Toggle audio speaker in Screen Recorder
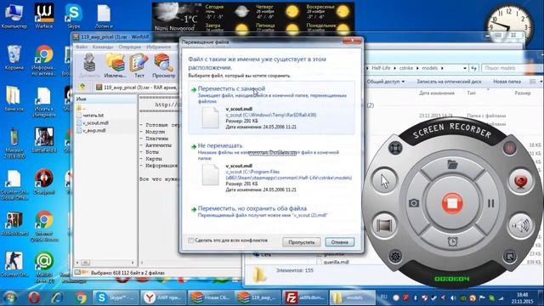This screenshot has width=544, height=306. (520, 225)
